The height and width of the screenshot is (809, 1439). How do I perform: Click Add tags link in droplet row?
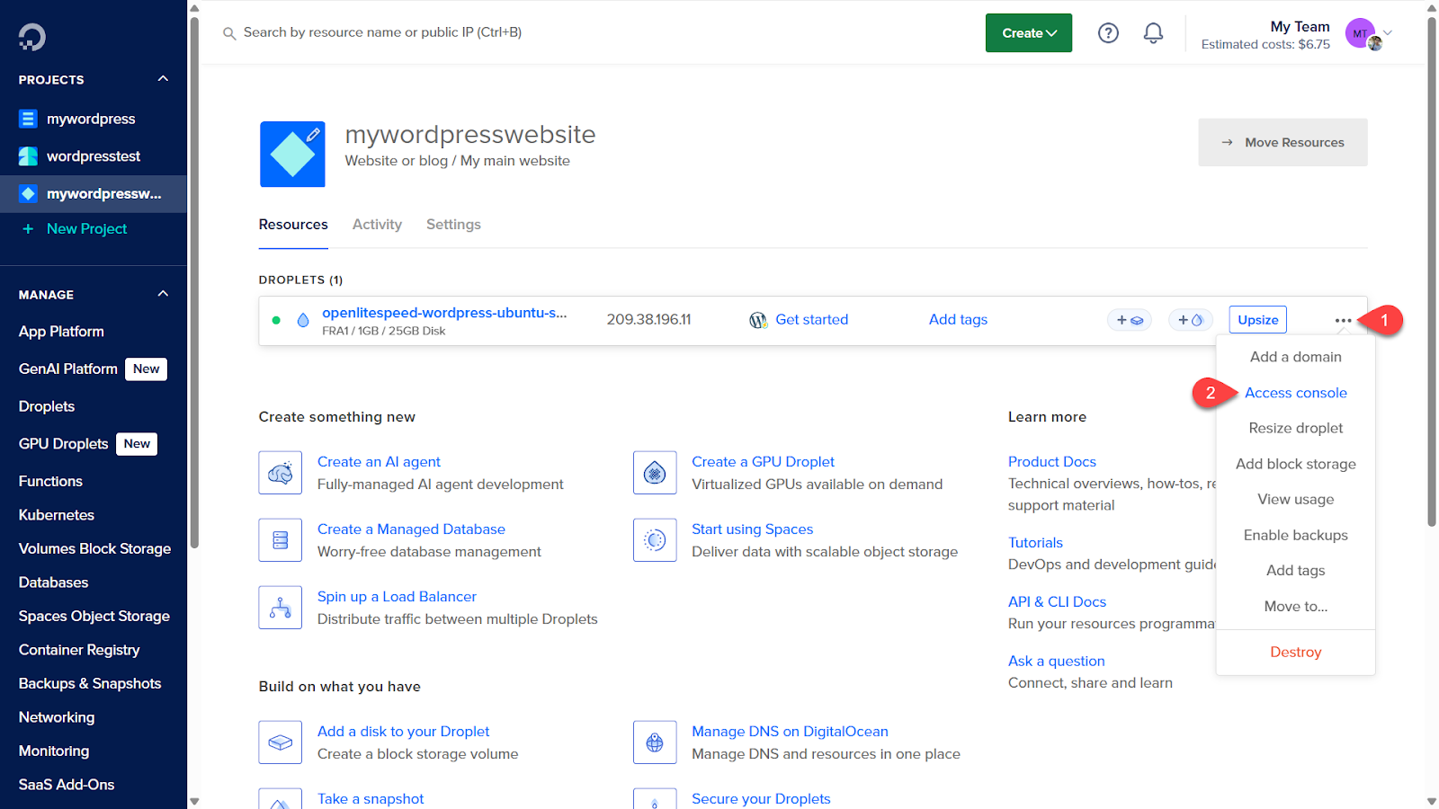click(958, 320)
